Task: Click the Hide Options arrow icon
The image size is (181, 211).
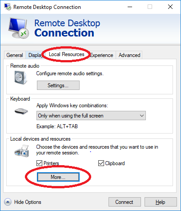Action: (8, 202)
